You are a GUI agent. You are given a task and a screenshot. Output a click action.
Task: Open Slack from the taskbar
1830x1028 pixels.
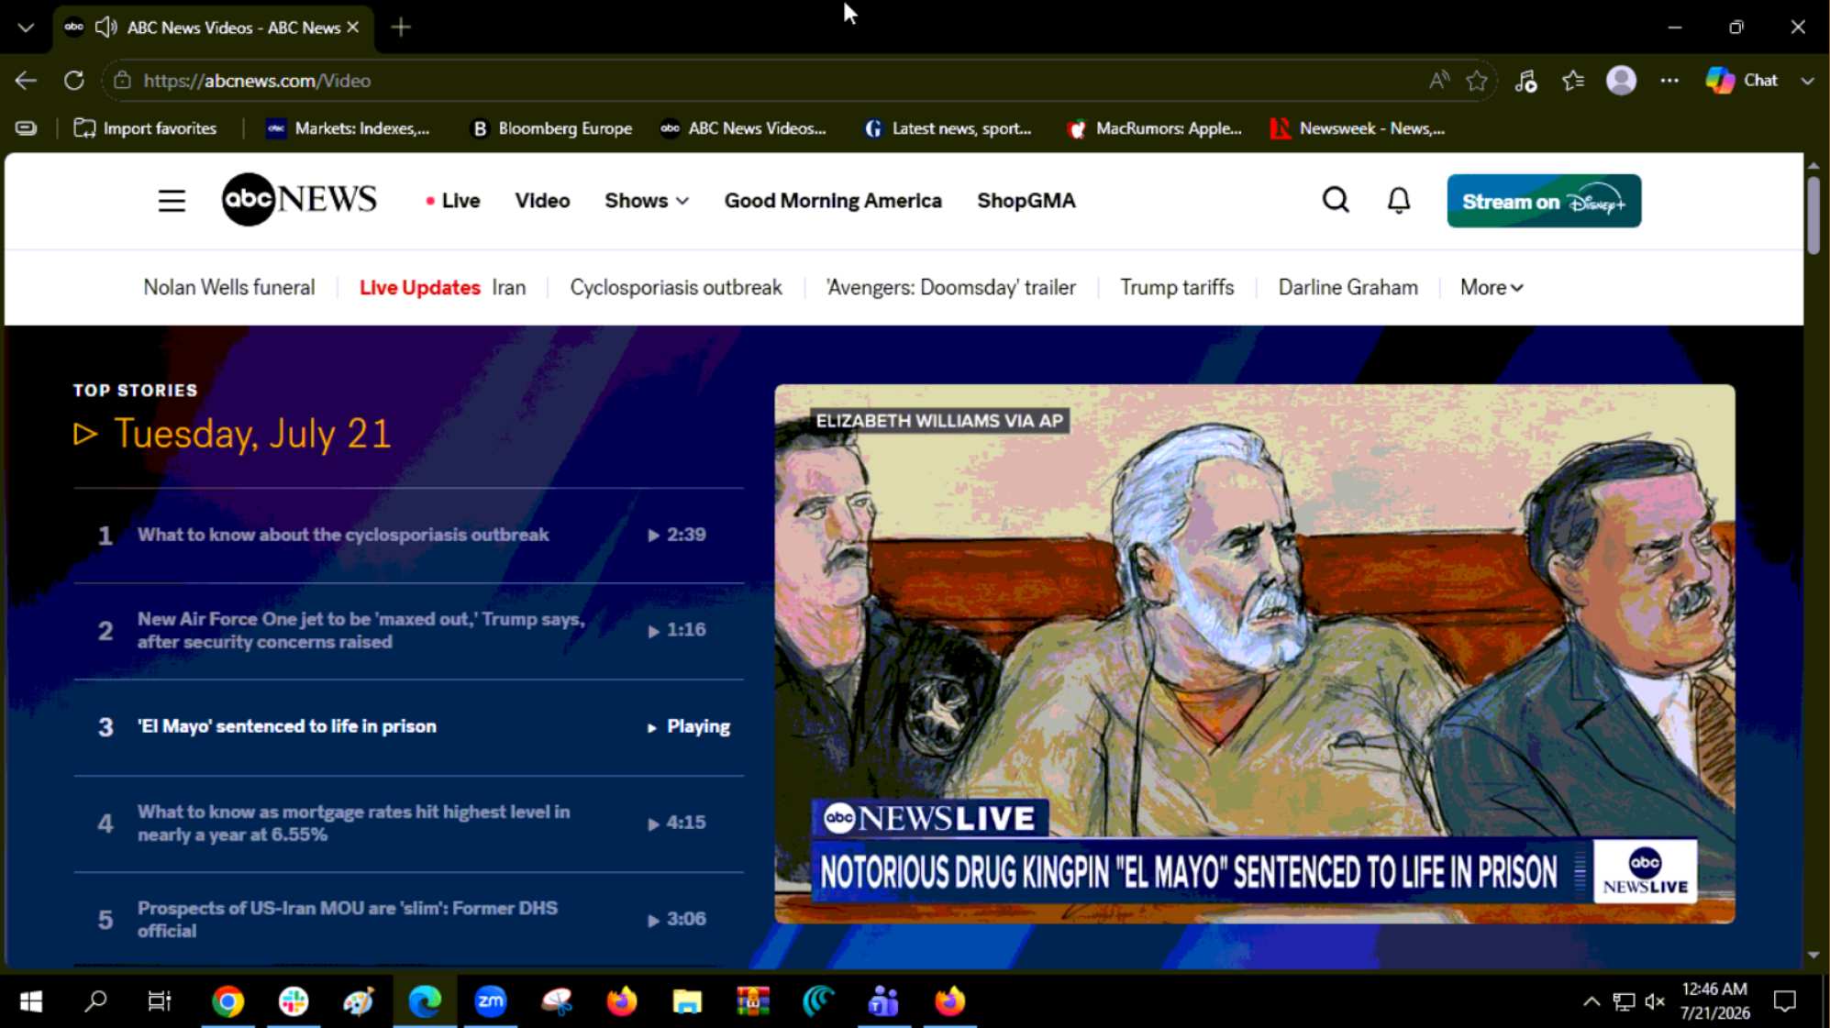(294, 1001)
